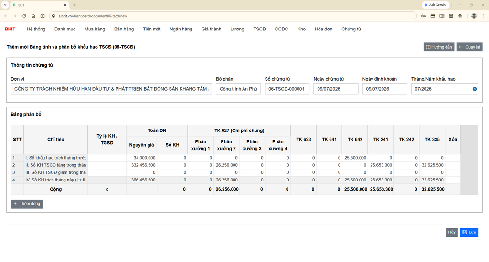Open Tiền mặt menu
This screenshot has width=489, height=262.
pos(152,29)
